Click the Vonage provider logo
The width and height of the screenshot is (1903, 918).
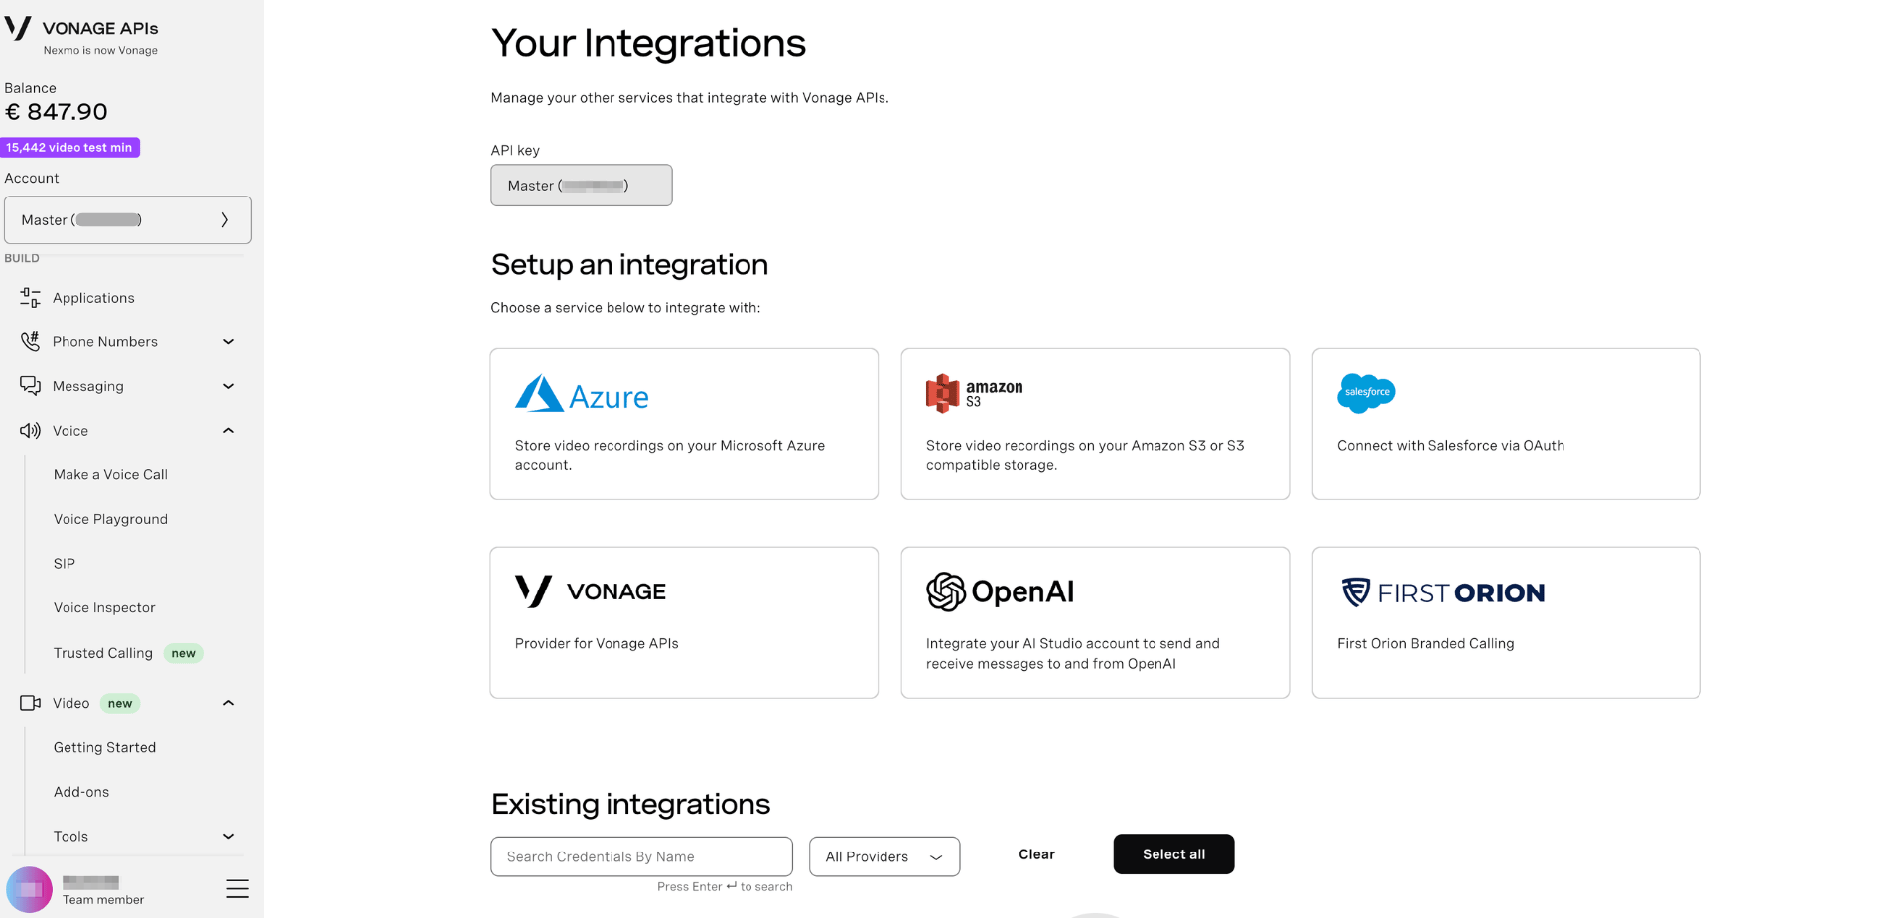coord(591,591)
